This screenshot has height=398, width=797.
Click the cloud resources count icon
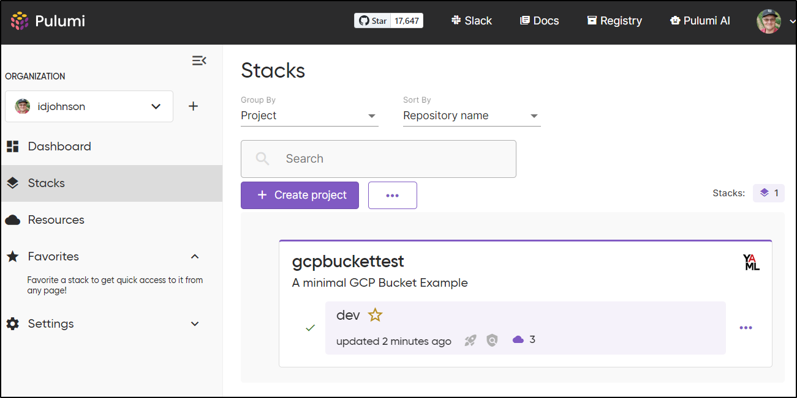(518, 339)
